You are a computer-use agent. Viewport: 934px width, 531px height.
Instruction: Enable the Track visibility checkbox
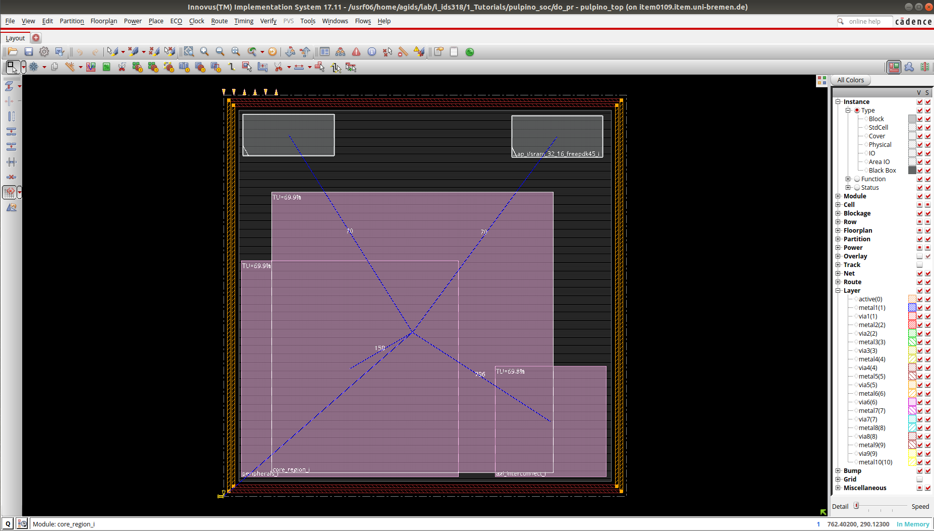920,265
